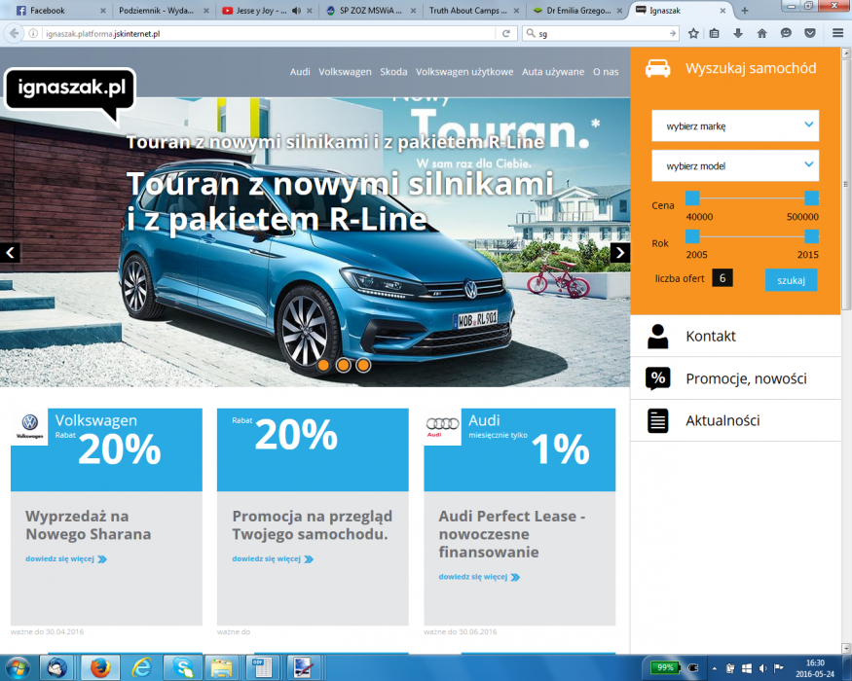
Task: Switch to the Facebook tab
Action: (x=59, y=11)
